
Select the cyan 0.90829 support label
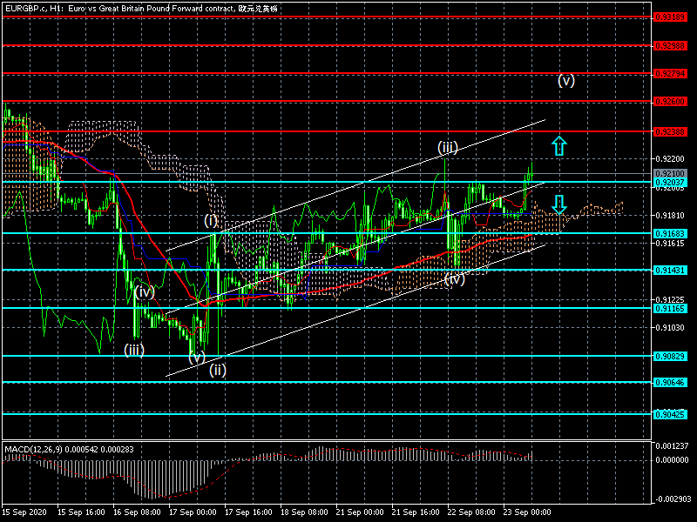click(670, 356)
